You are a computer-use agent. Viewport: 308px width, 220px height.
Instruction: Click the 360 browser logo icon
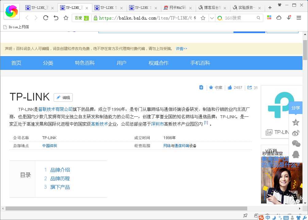(x=12, y=11)
